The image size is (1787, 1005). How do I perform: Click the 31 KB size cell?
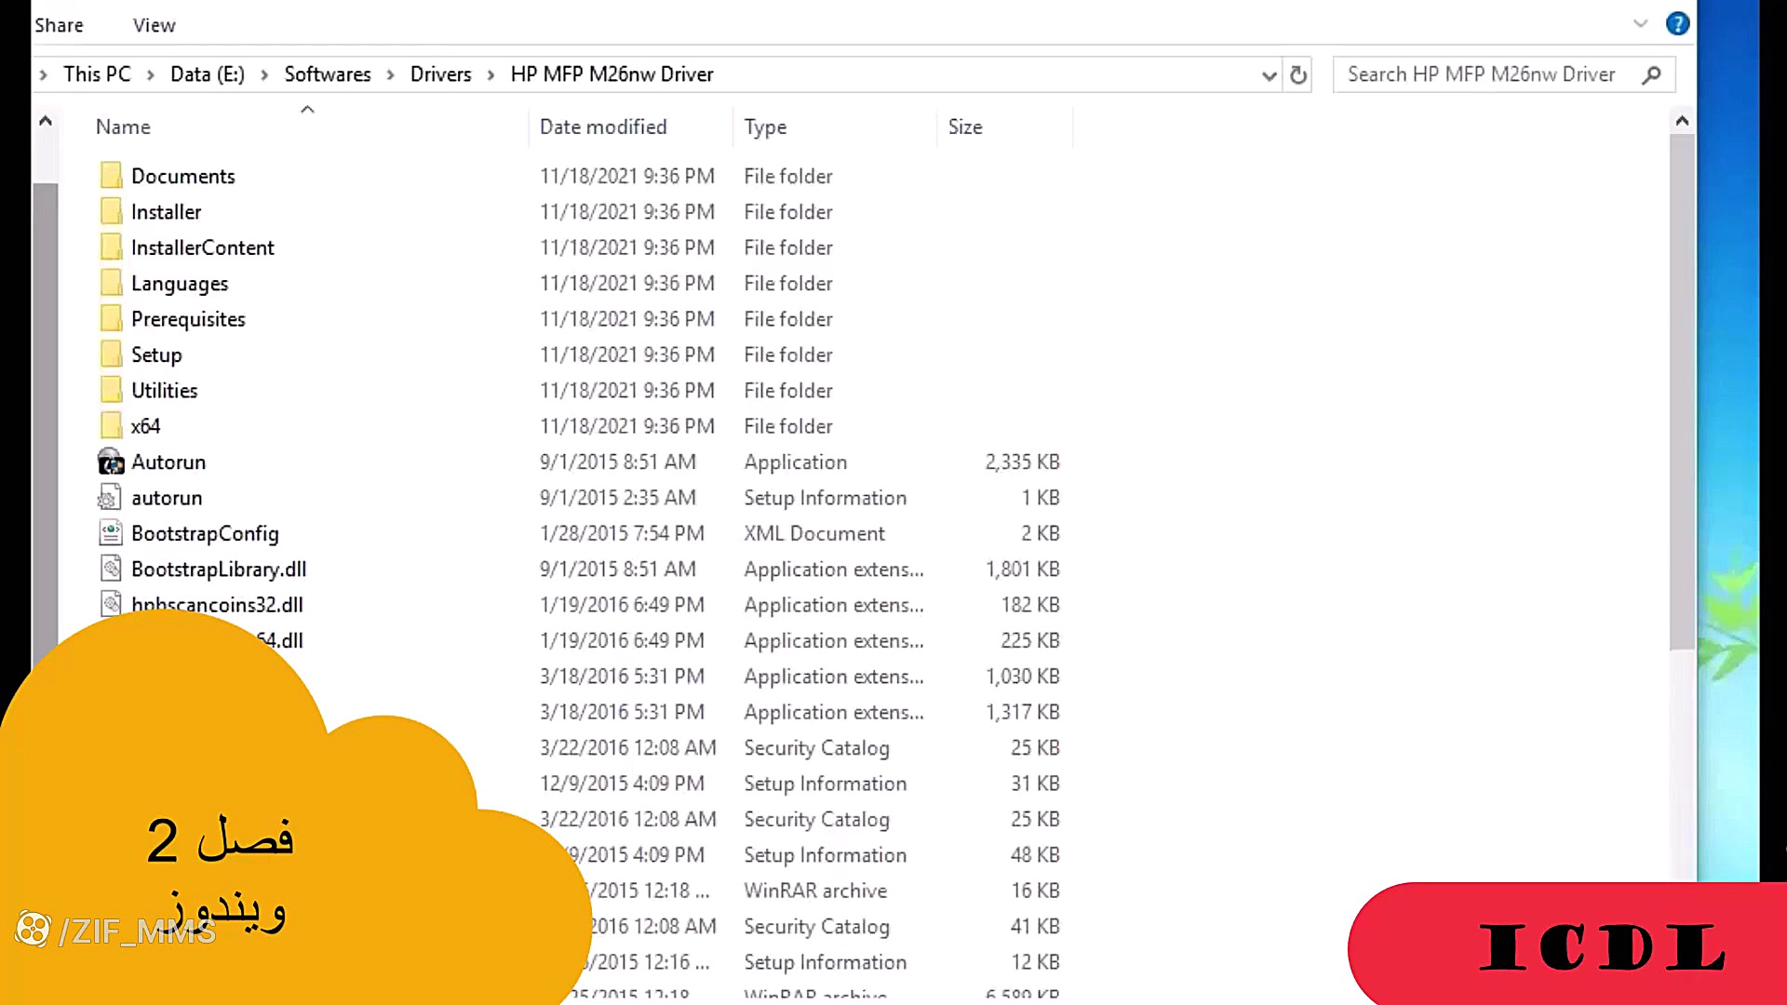point(1035,784)
